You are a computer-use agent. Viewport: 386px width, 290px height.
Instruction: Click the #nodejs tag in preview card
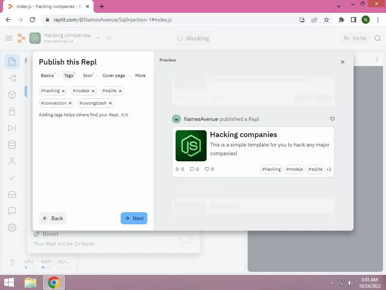294,169
